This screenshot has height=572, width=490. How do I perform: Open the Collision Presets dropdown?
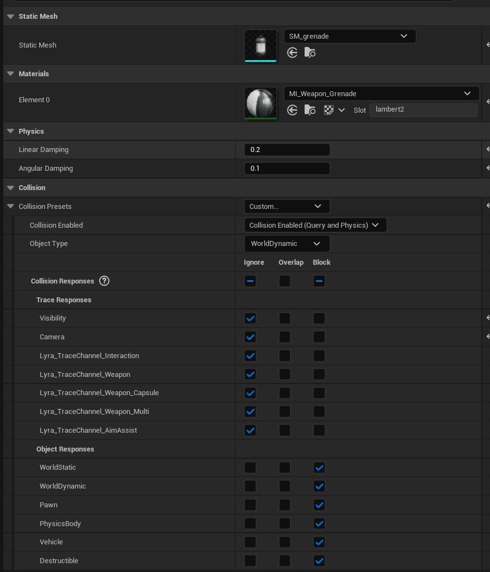286,206
